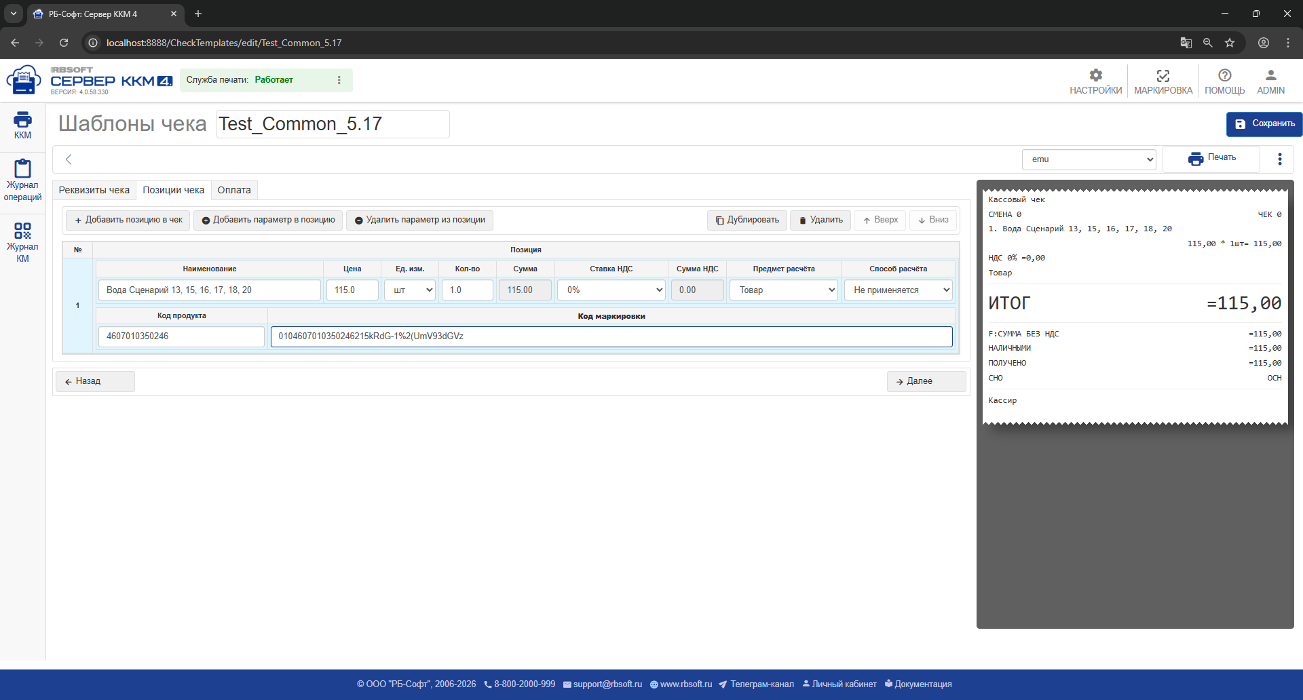Click the Назад button
This screenshot has height=700, width=1303.
point(95,381)
